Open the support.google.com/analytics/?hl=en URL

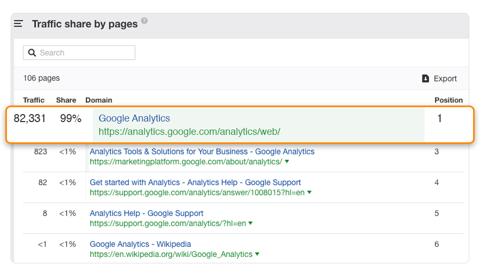[x=168, y=223]
